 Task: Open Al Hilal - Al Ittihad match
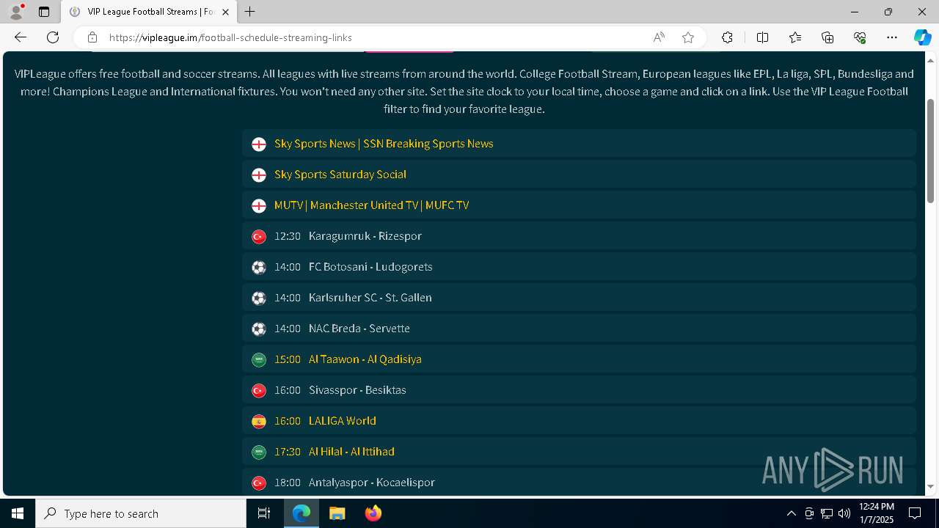pos(351,452)
